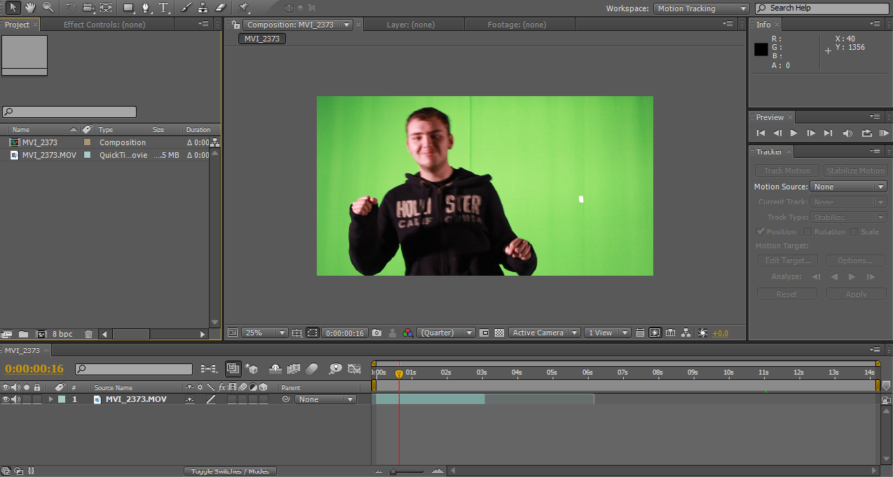Switch to the Tracker panel tab
This screenshot has height=477, width=893.
point(770,152)
